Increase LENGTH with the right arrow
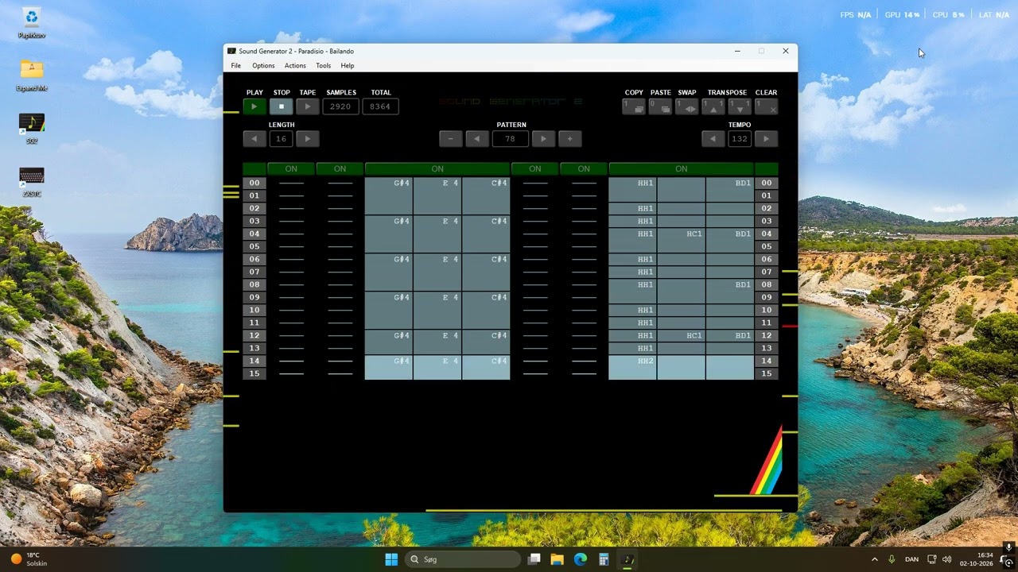Screen dimensions: 1018x572 pos(308,139)
